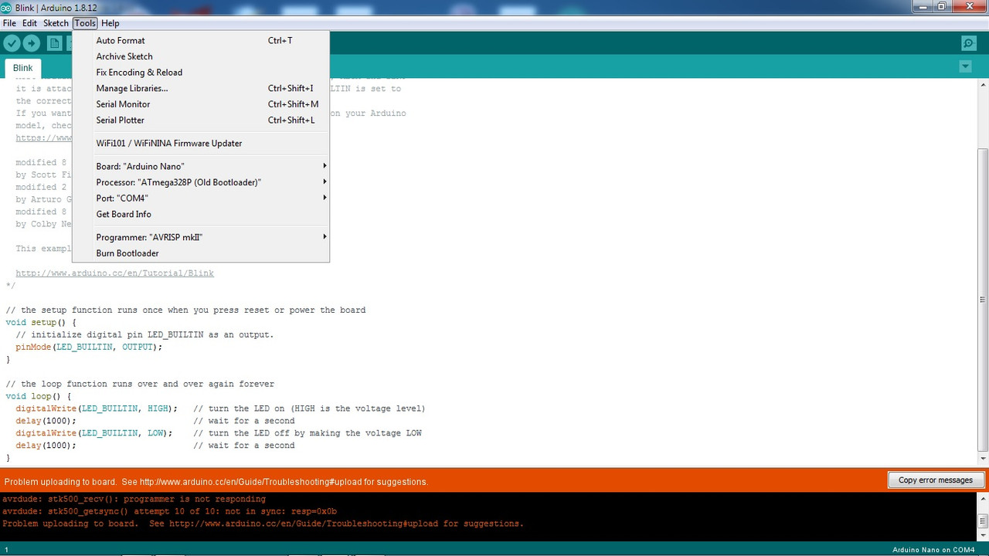
Task: Select Fix Encoding & Reload
Action: pos(201,73)
